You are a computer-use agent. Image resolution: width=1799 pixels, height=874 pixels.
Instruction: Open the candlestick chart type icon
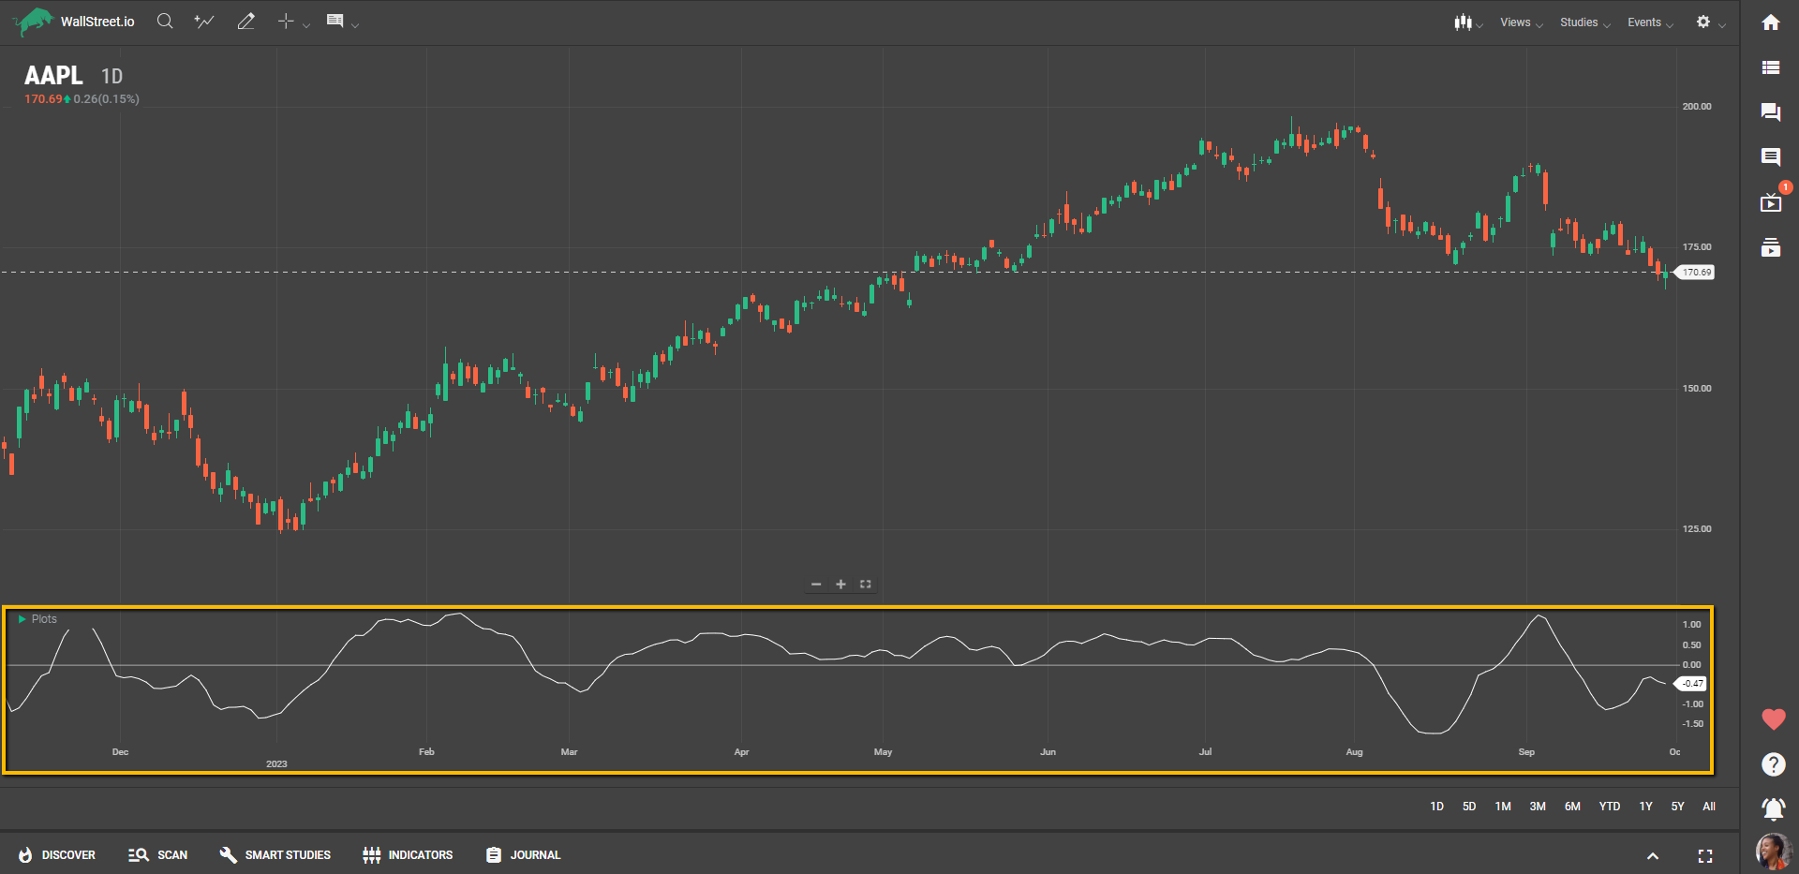[x=1463, y=22]
